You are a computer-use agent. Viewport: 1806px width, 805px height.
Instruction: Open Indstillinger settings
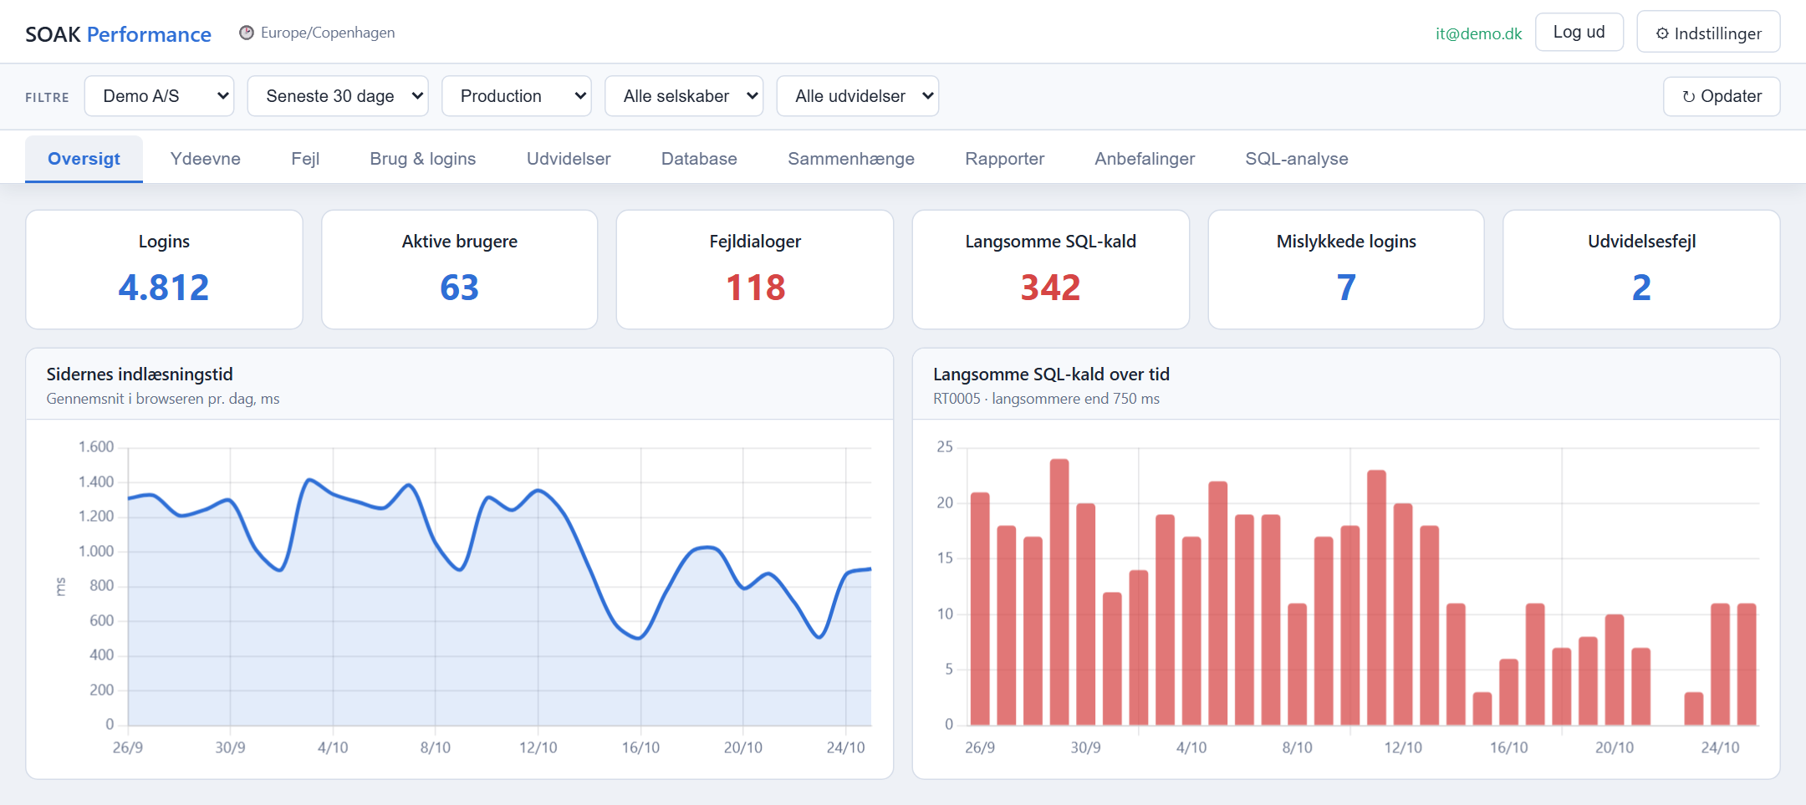pyautogui.click(x=1708, y=32)
